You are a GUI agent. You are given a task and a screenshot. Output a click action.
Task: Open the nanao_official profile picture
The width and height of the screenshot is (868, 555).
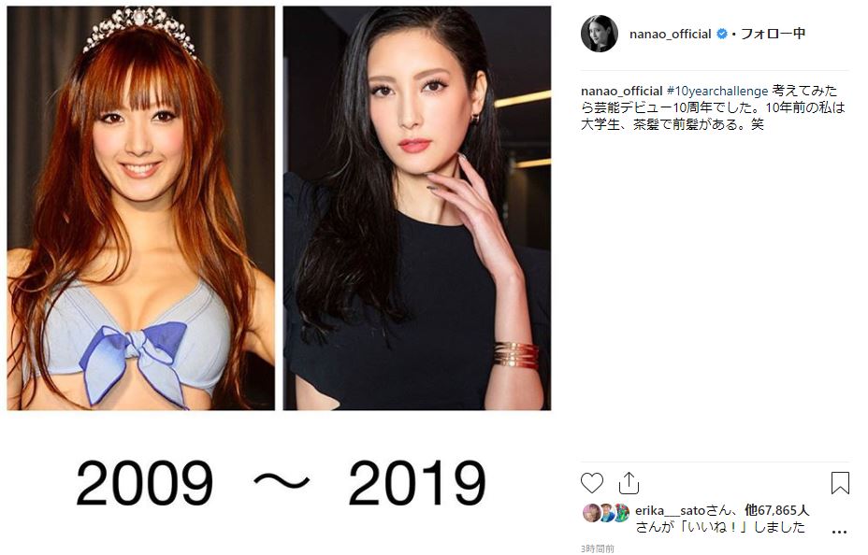(x=599, y=34)
